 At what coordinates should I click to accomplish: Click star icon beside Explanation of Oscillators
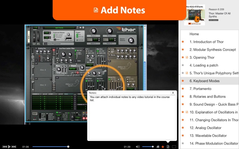183,112
